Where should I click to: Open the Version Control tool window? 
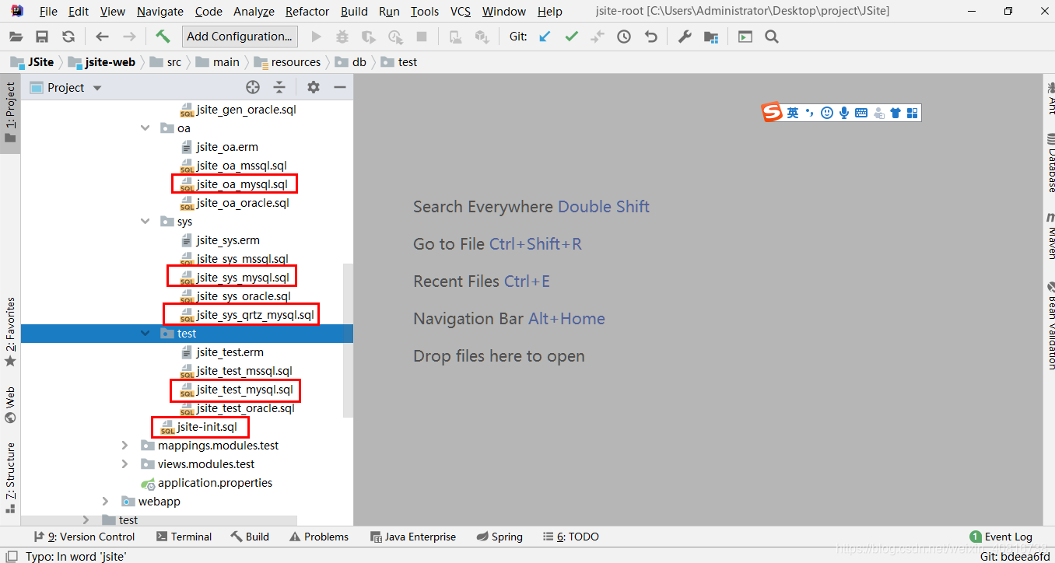84,537
